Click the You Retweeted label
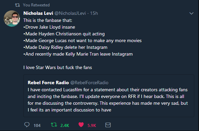Image resolution: width=199 pixels, height=131 pixels. [36, 5]
